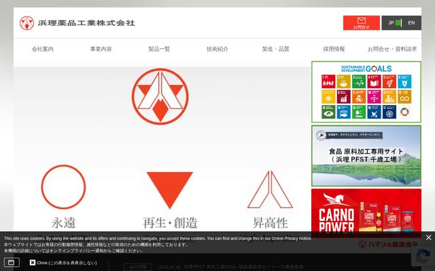
Task: Click SDG goal 5 gender symbol tile
Action: tap(389, 81)
